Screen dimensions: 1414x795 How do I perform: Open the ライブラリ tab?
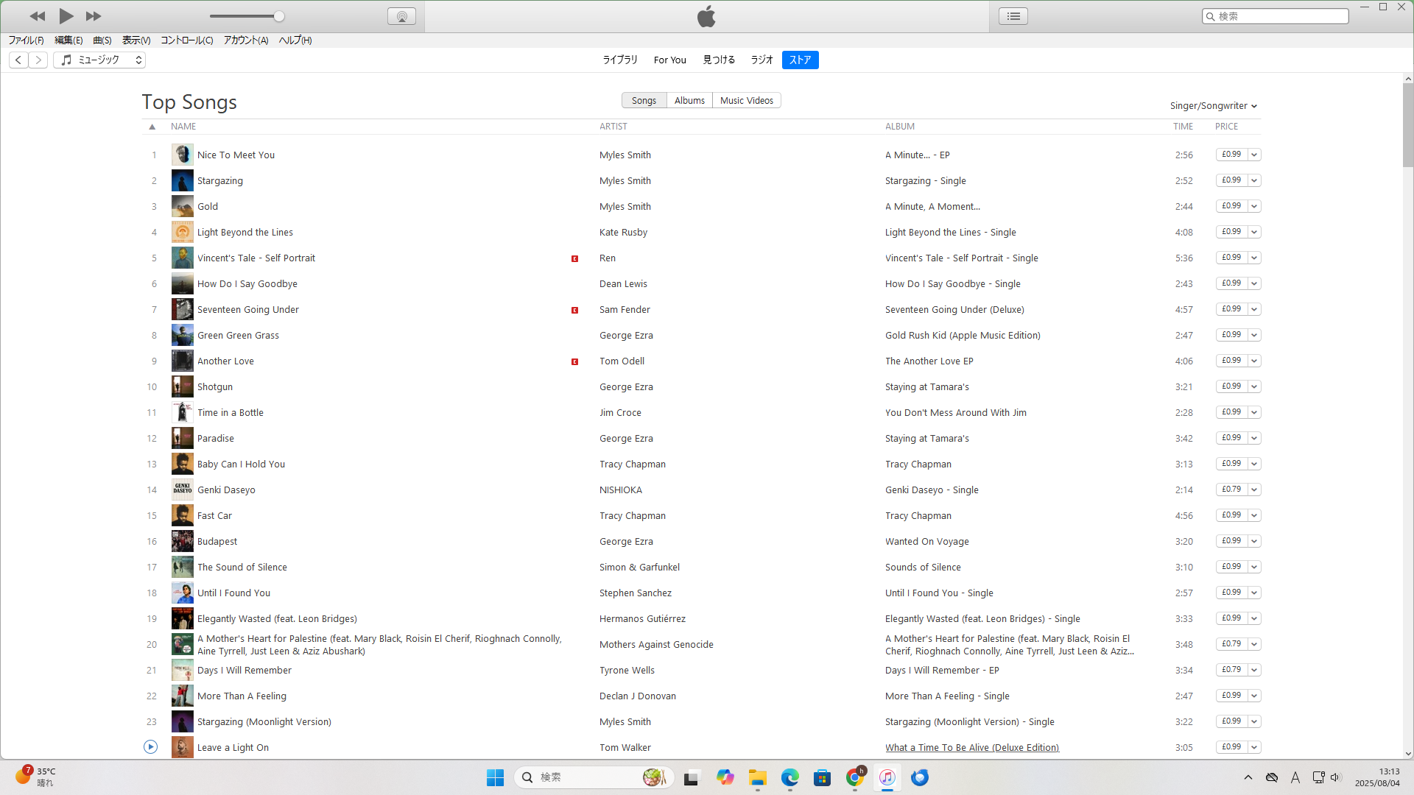tap(620, 60)
